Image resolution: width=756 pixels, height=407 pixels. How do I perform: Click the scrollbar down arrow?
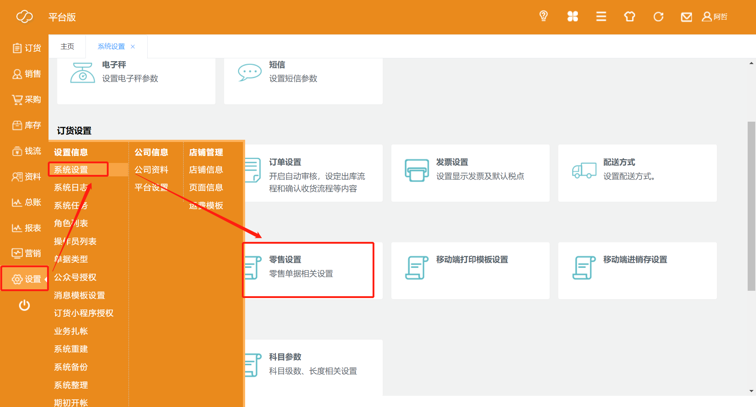point(751,391)
